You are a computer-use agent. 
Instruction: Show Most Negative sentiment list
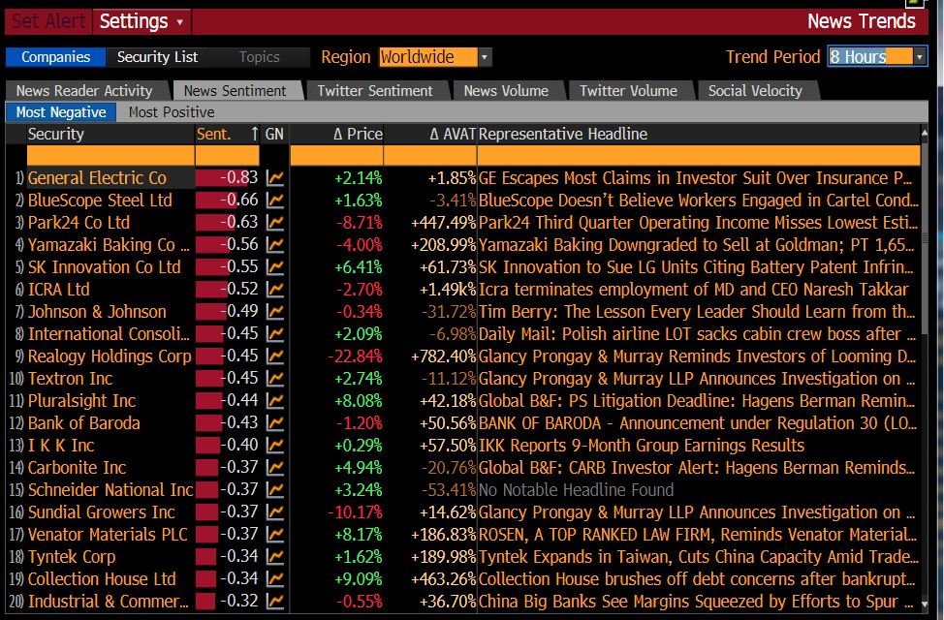click(x=61, y=112)
